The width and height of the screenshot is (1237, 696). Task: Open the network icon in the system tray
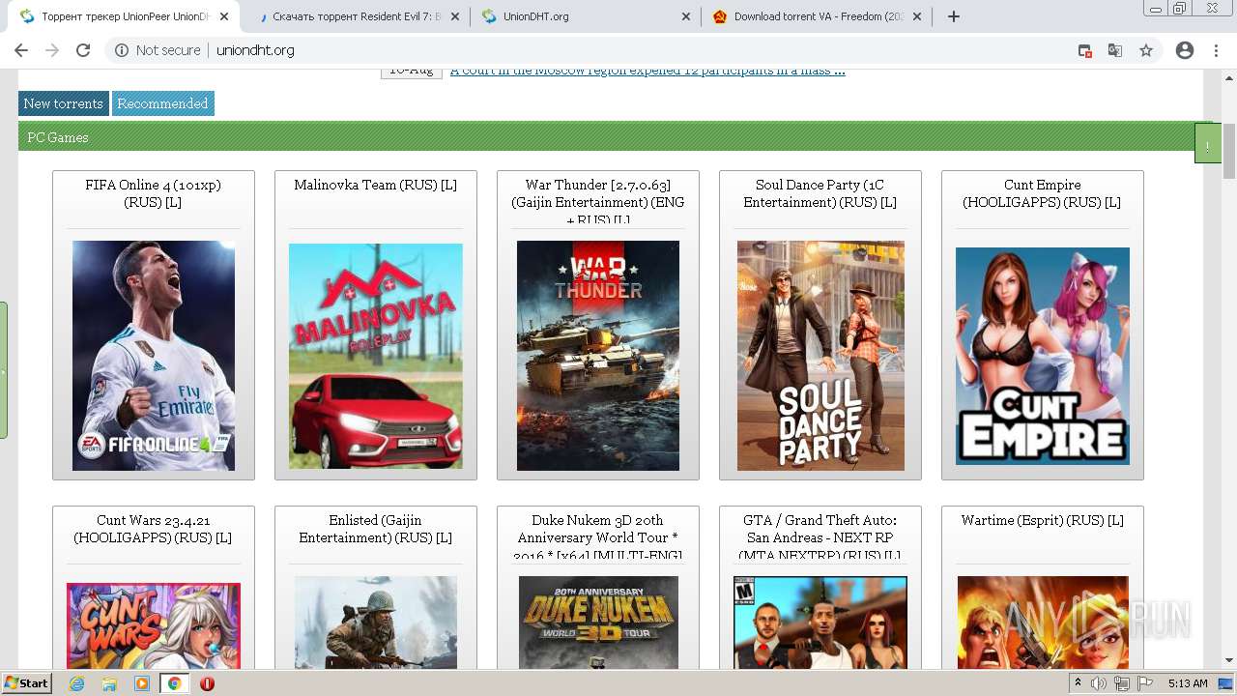1122,683
